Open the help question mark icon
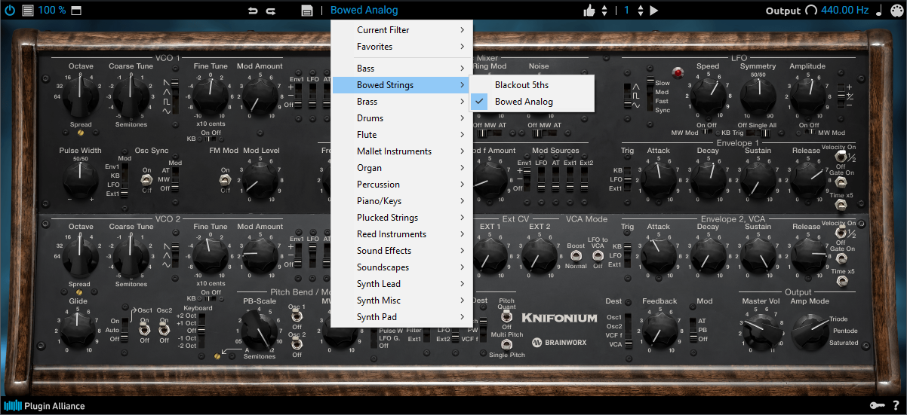 click(896, 406)
